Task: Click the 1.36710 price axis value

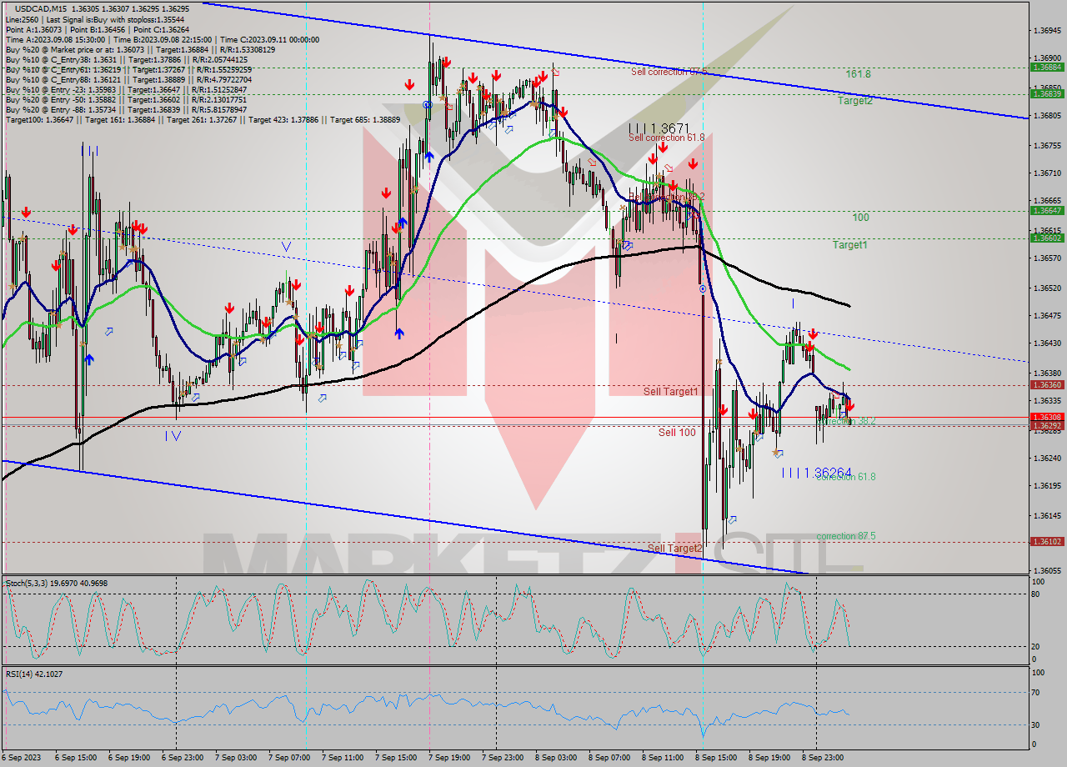Action: coord(1046,173)
